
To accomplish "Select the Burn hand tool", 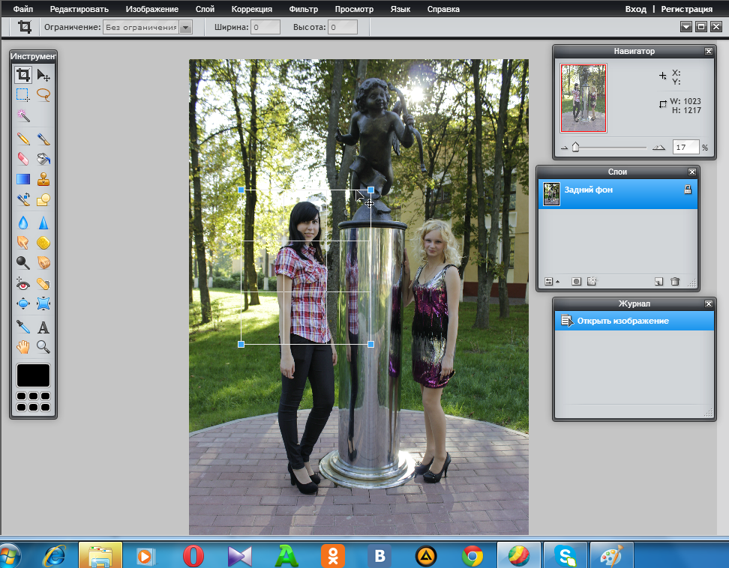I will tap(43, 263).
